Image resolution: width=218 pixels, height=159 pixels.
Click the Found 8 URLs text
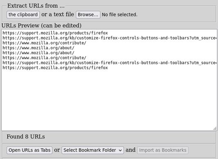coord(26,137)
